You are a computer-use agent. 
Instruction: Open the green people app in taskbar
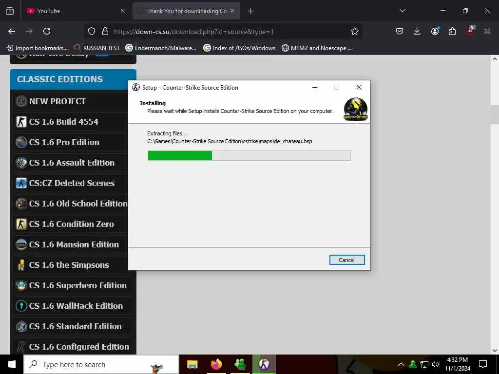click(x=240, y=364)
